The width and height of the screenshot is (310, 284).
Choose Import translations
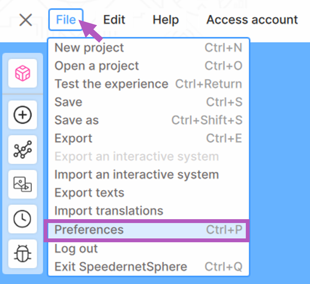[x=109, y=211]
